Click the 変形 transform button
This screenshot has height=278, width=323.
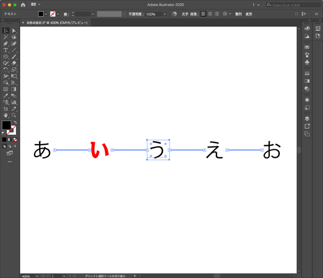point(249,14)
